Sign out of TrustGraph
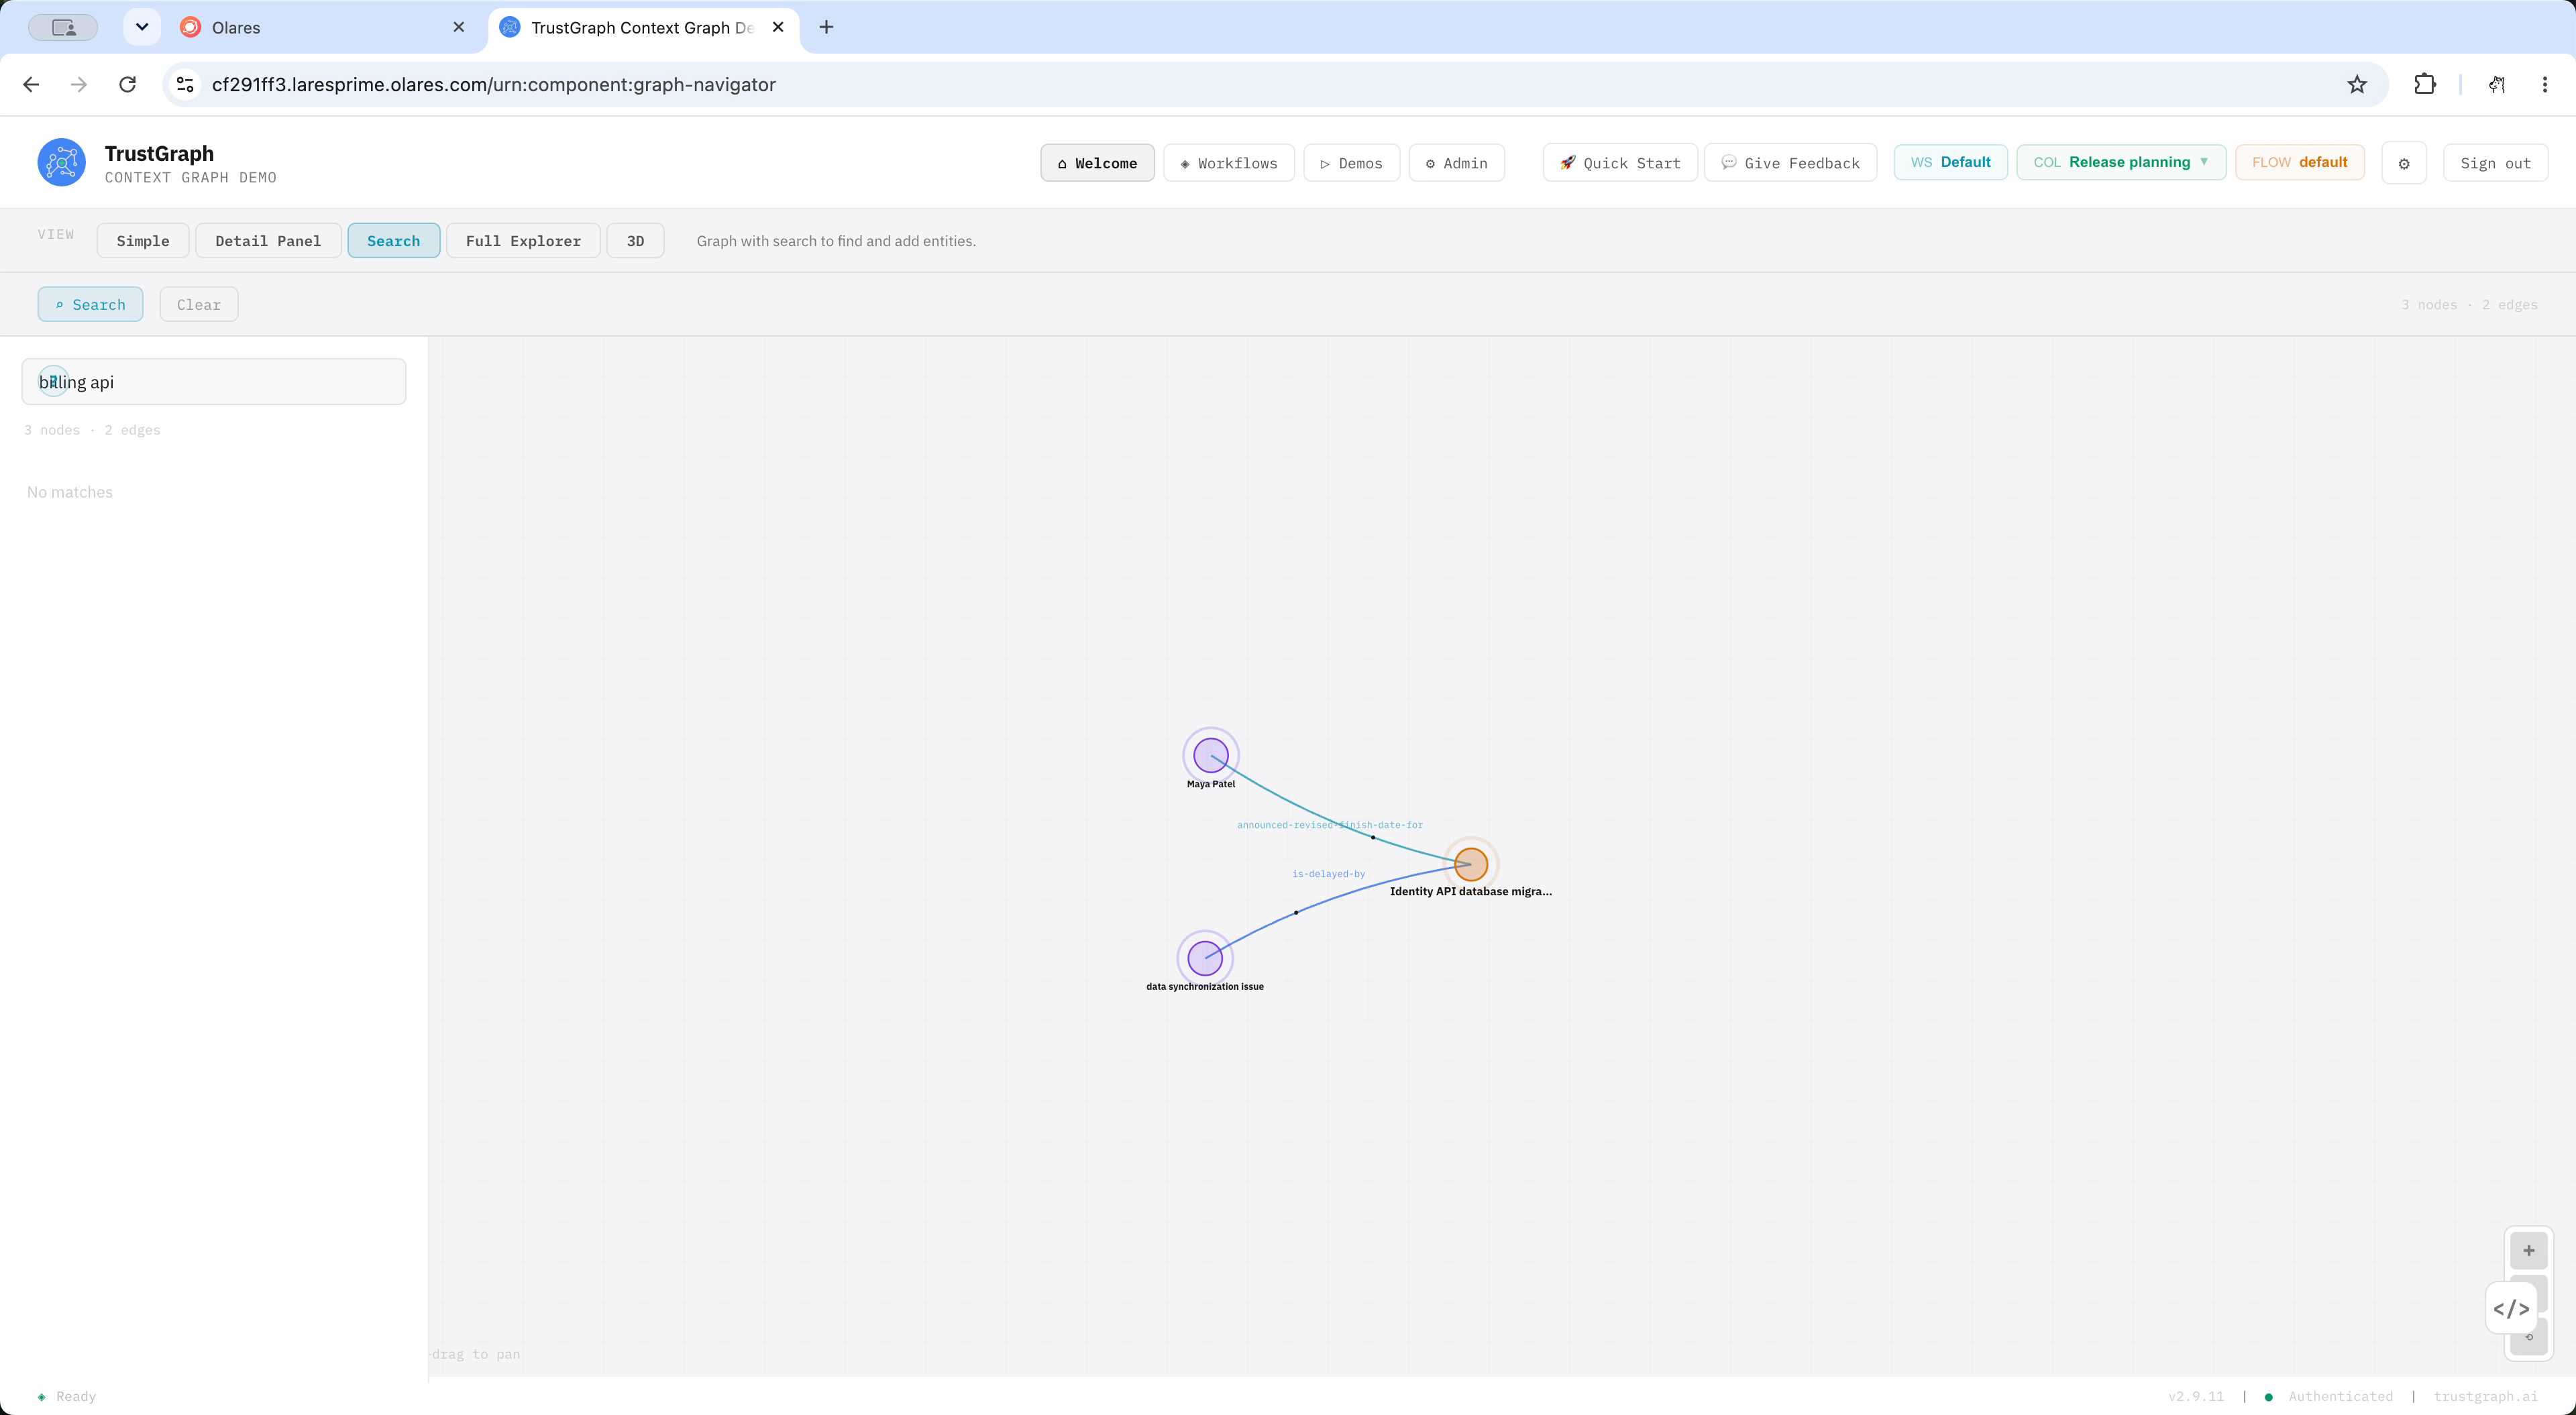The image size is (2576, 1415). click(x=2495, y=163)
